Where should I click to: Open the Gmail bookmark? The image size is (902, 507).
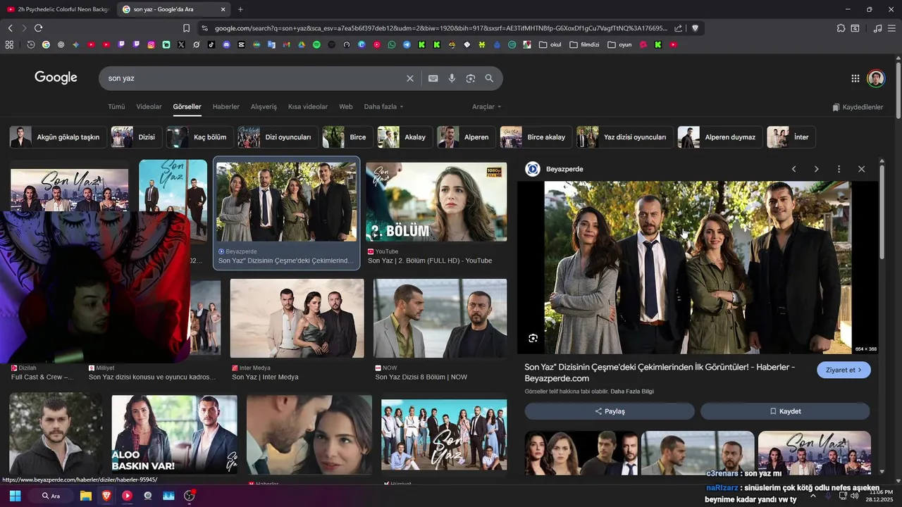click(286, 44)
